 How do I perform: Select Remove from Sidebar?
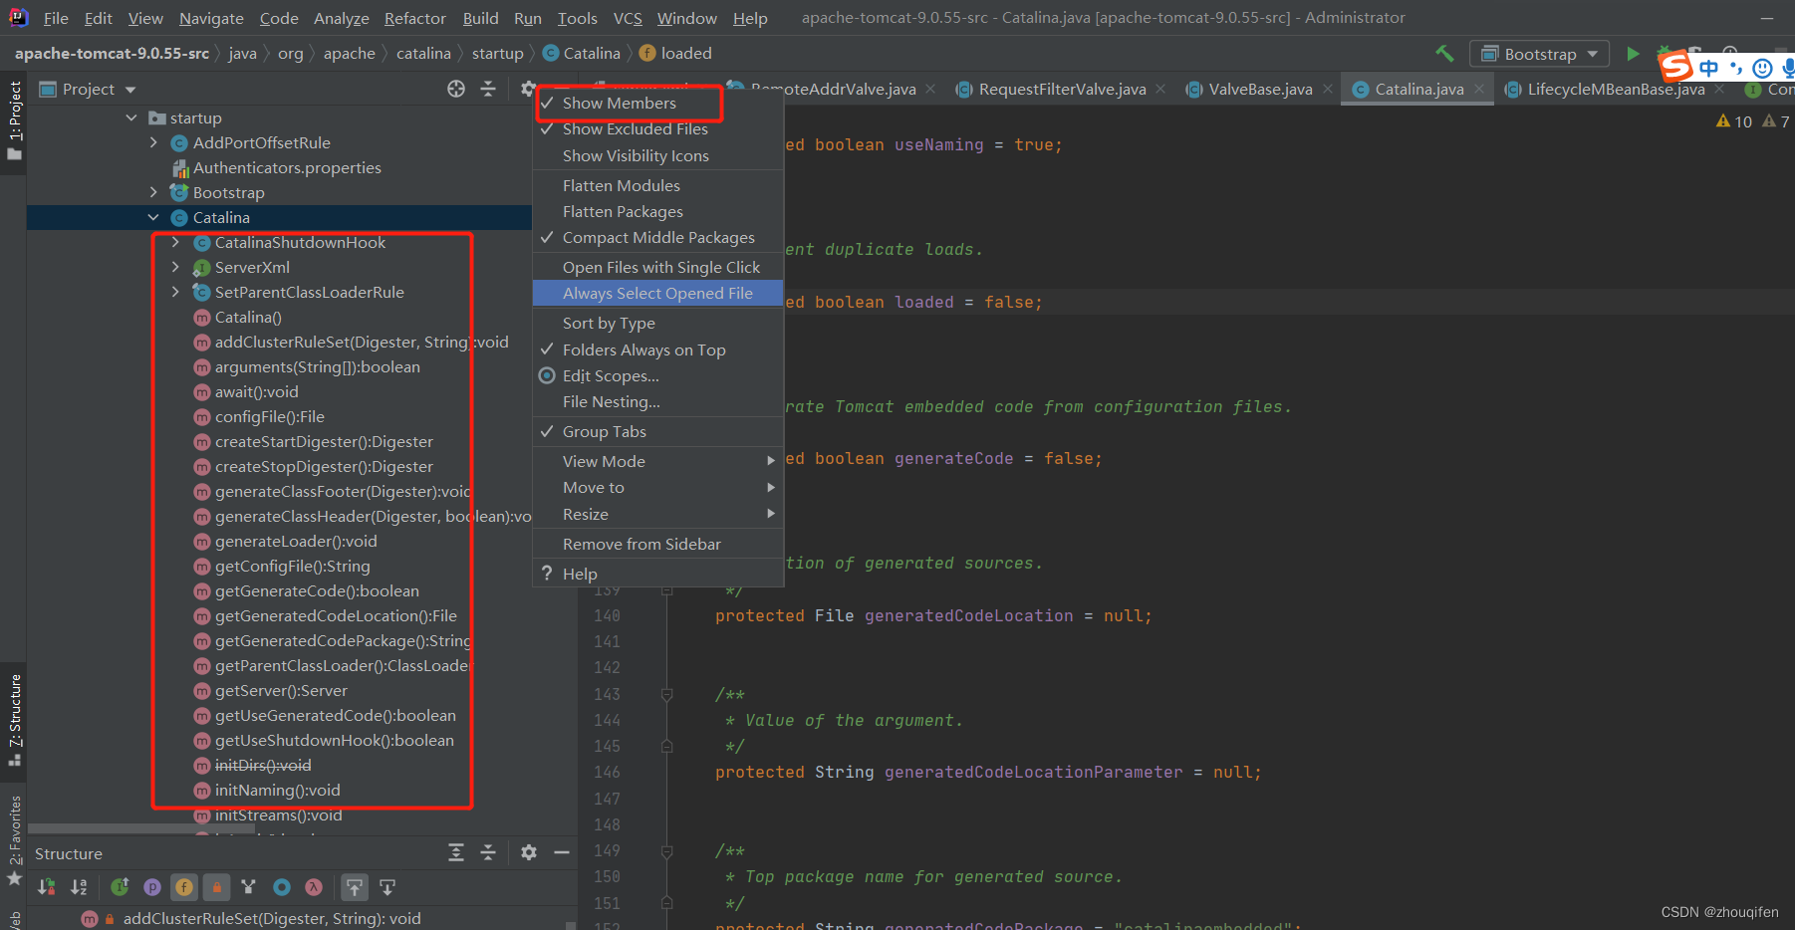[658, 544]
